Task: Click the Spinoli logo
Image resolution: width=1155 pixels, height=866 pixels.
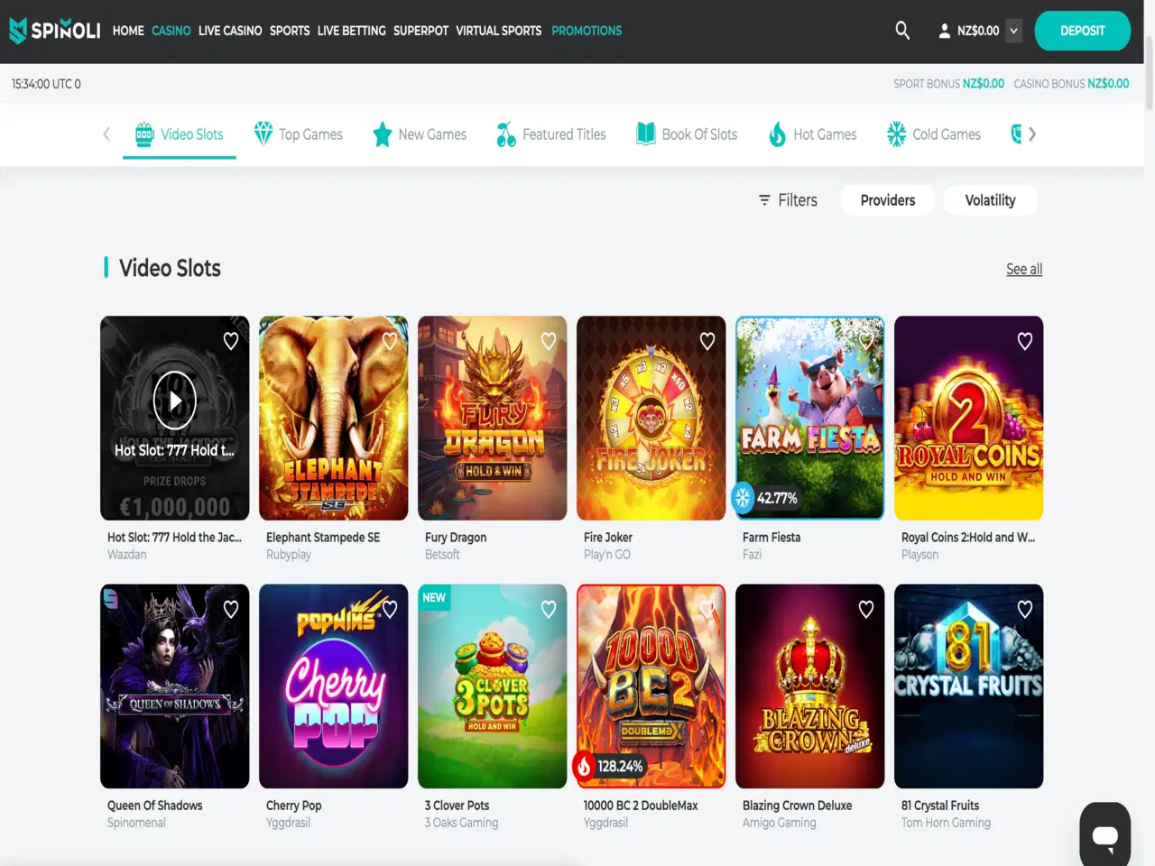Action: (x=55, y=31)
